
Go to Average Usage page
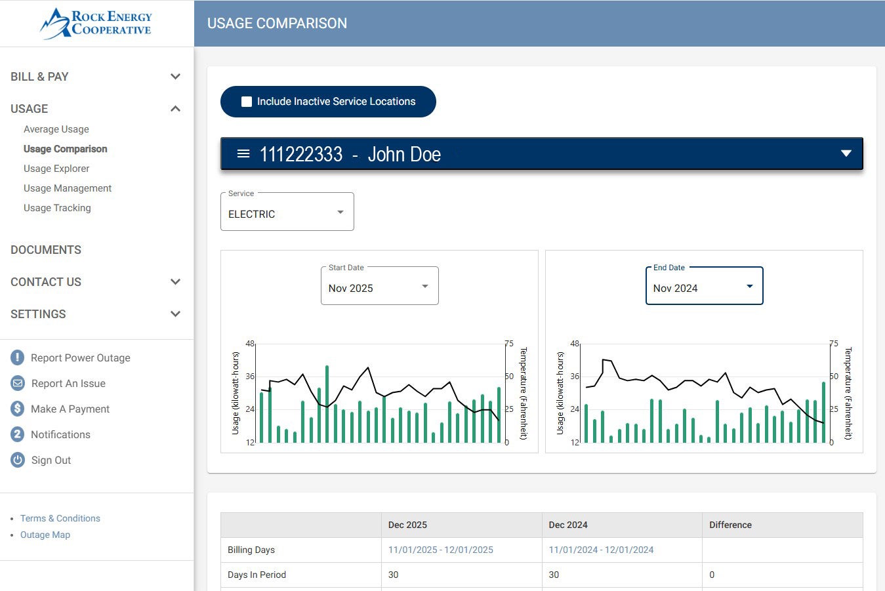point(56,129)
